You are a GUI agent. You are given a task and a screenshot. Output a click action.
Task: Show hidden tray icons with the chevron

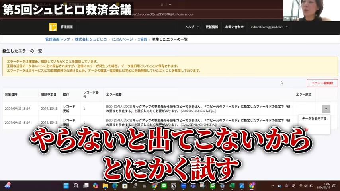coord(273,186)
